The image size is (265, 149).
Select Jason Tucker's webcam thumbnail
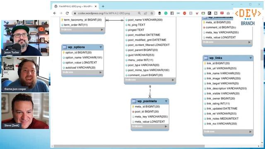click(x=25, y=38)
